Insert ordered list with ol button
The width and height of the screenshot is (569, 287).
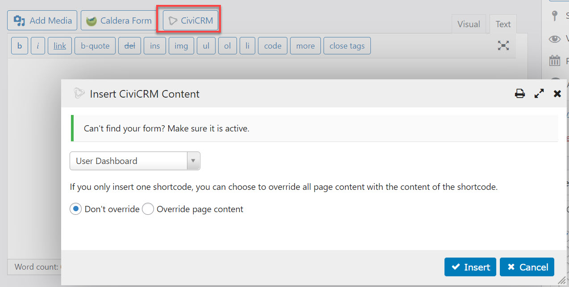pos(228,46)
